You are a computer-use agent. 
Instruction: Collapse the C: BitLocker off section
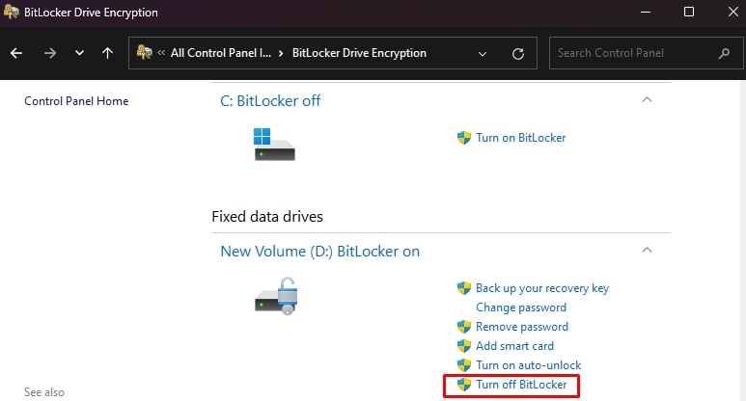pos(647,100)
